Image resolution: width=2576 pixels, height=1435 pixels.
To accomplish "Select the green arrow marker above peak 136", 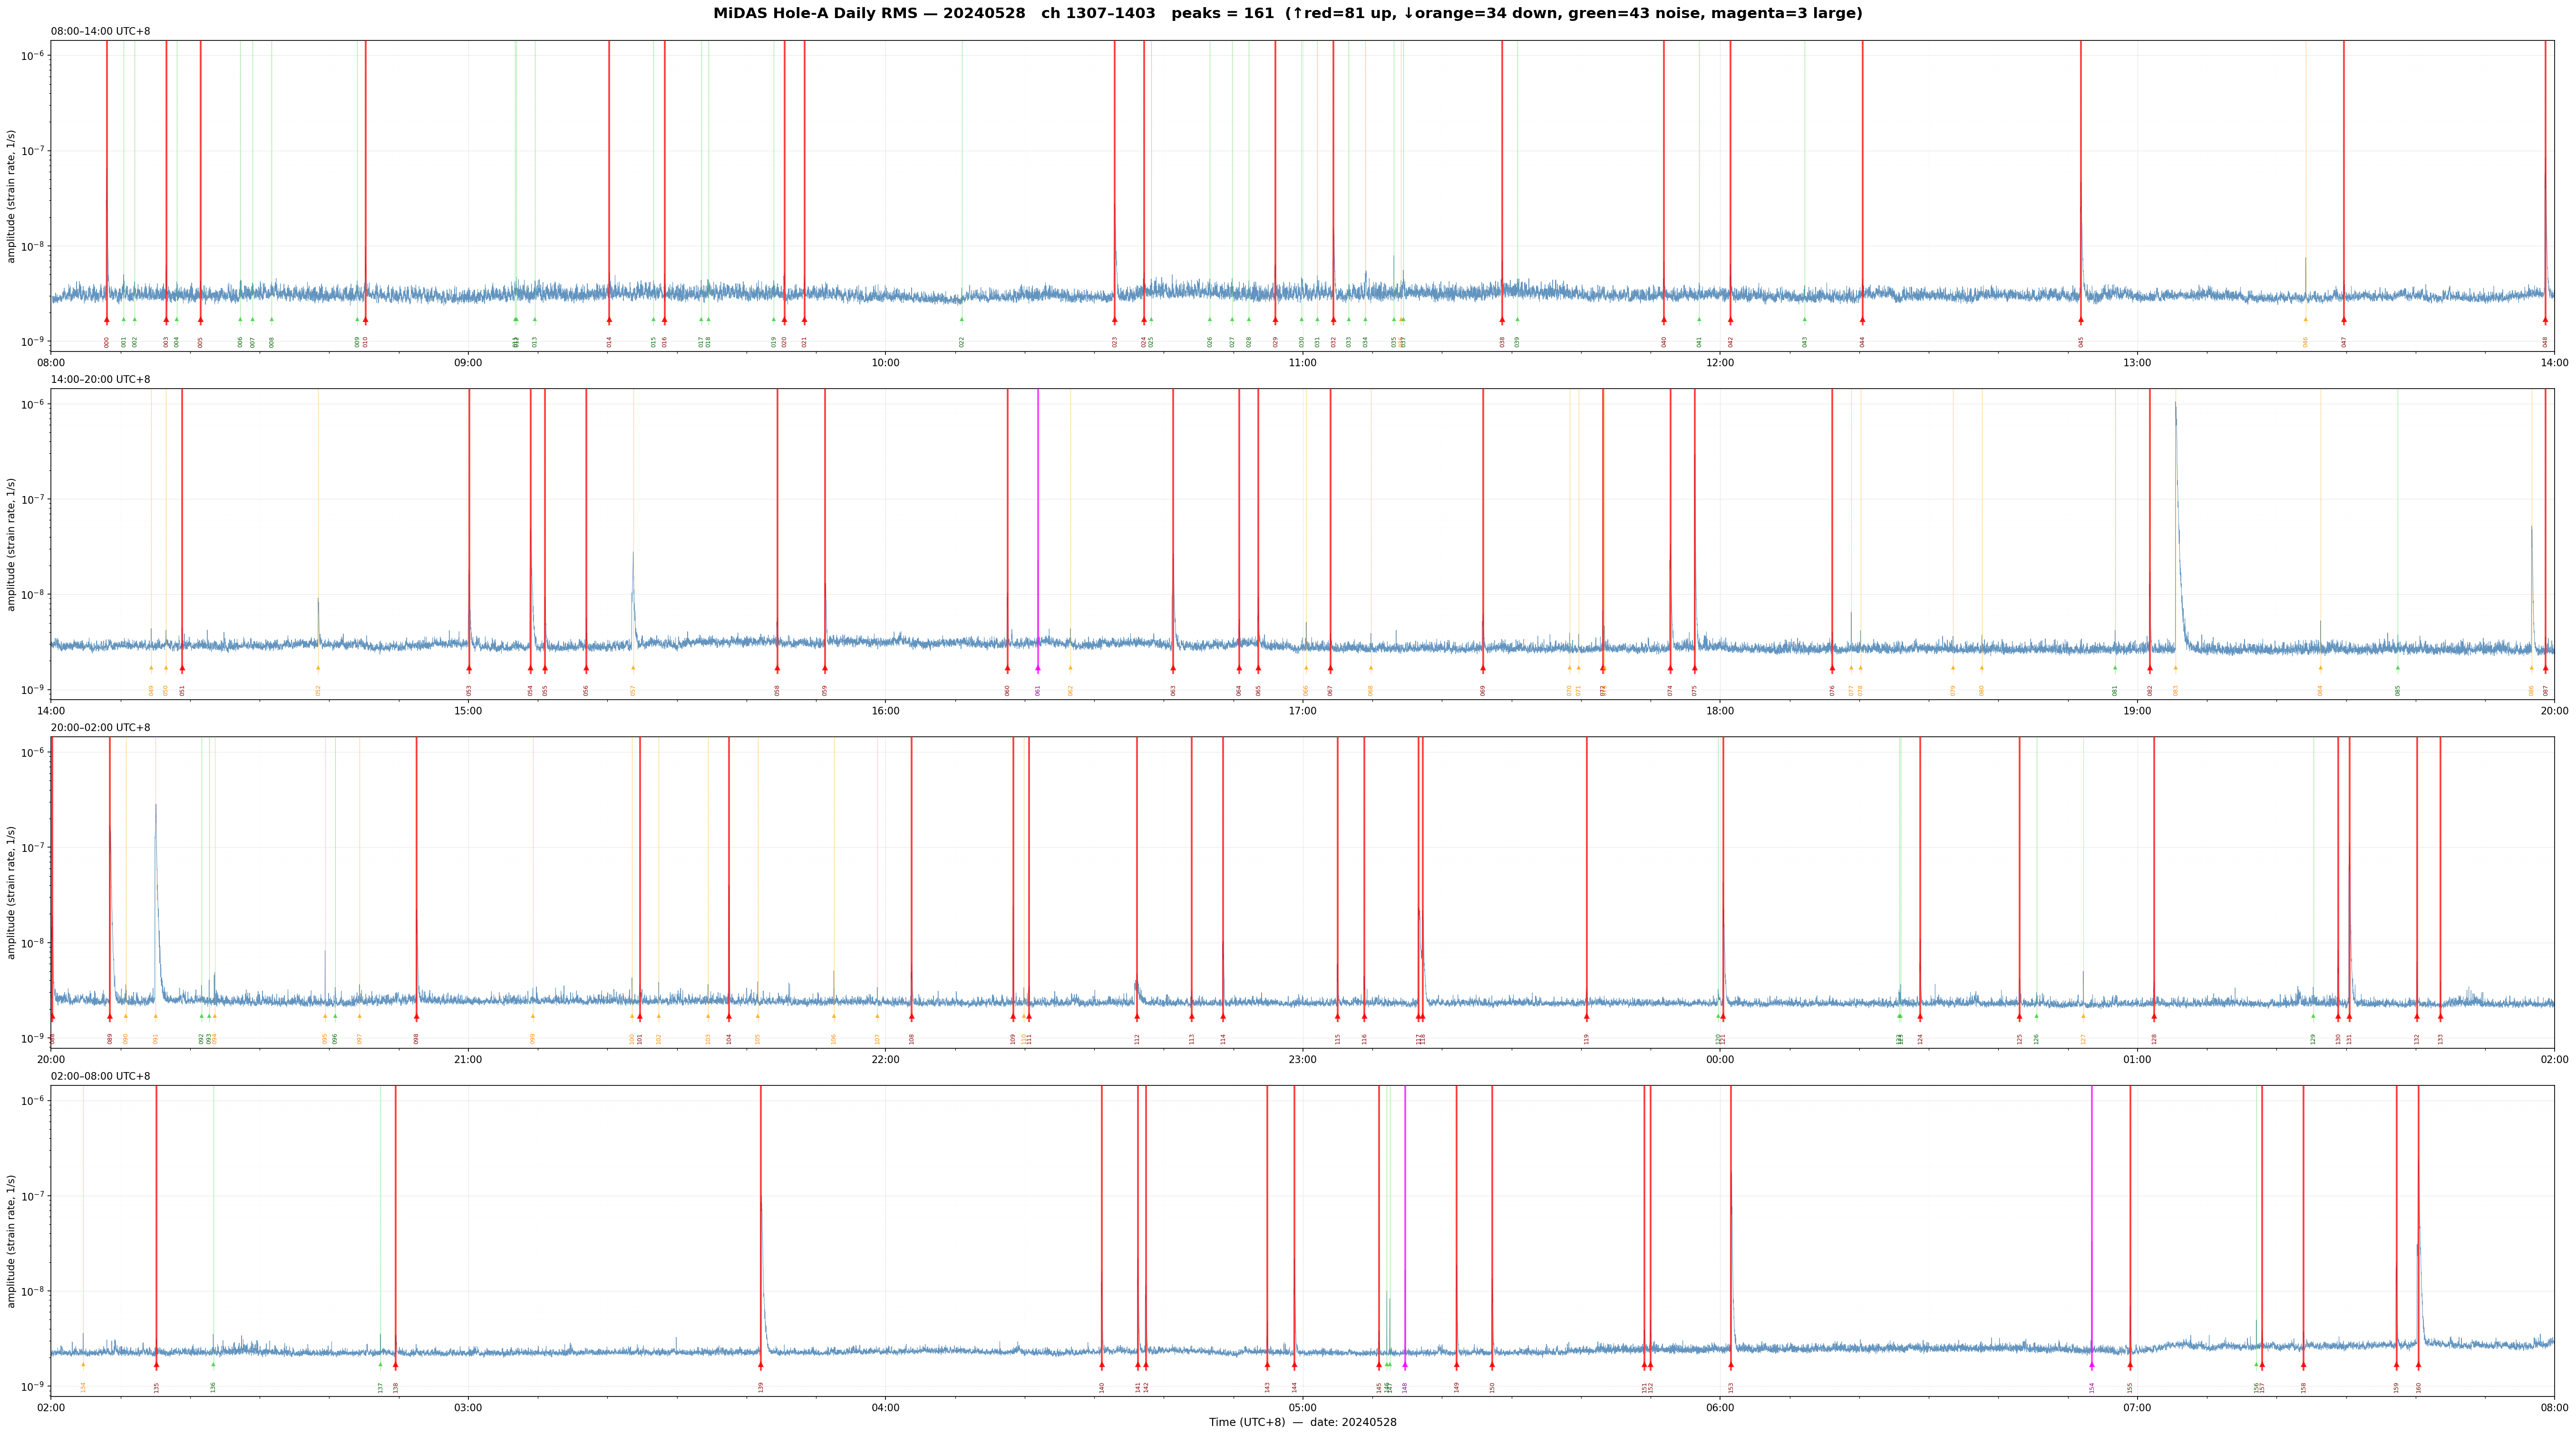I will point(213,1364).
